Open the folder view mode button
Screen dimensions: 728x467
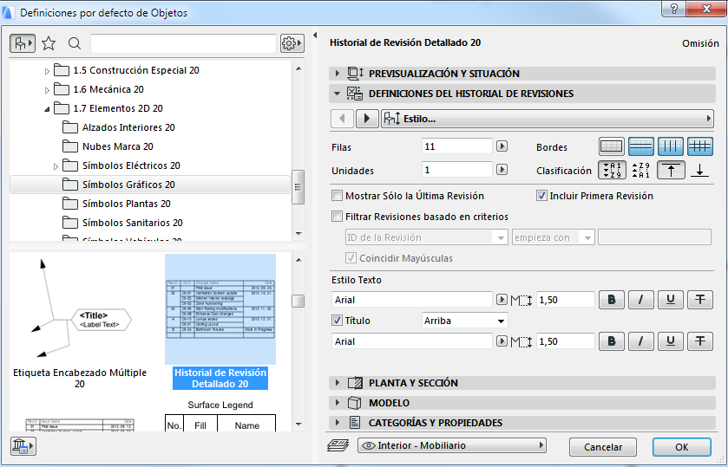23,43
